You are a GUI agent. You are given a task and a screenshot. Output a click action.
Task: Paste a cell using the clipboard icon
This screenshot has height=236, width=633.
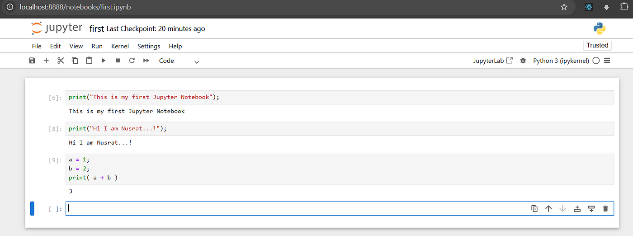point(89,60)
